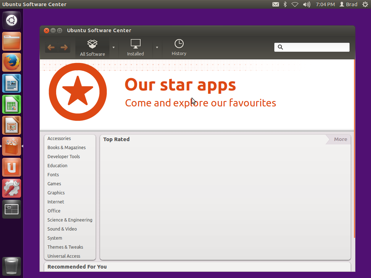Go back with the left arrow button

click(51, 47)
